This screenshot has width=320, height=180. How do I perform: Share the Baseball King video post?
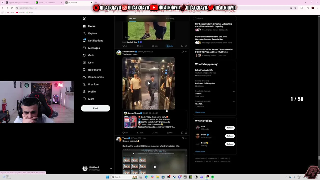[186, 46]
